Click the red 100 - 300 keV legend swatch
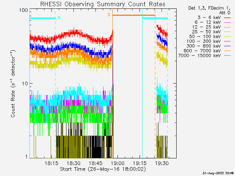This screenshot has width=235, height=176. (227, 41)
